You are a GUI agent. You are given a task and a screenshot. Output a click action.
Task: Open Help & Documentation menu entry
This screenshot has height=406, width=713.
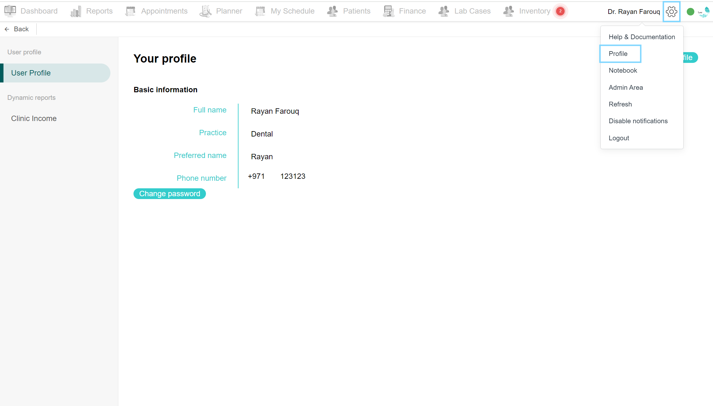pos(642,37)
